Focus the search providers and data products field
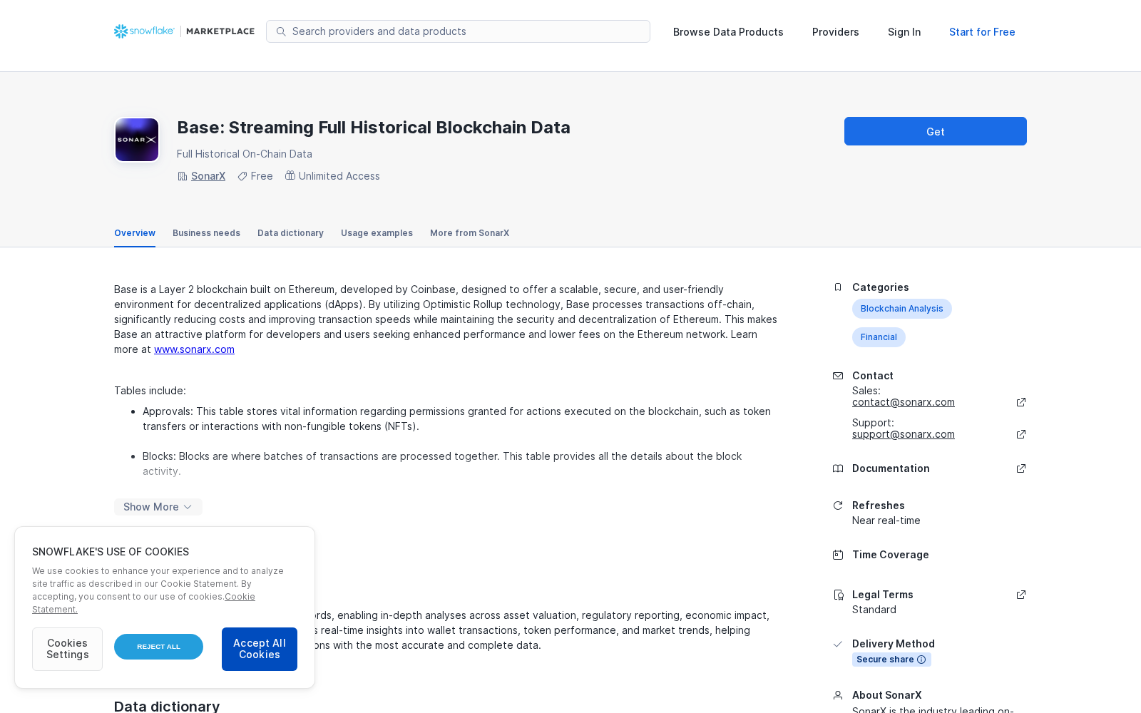 pos(458,31)
